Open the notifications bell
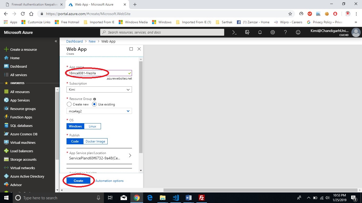 (x=260, y=32)
